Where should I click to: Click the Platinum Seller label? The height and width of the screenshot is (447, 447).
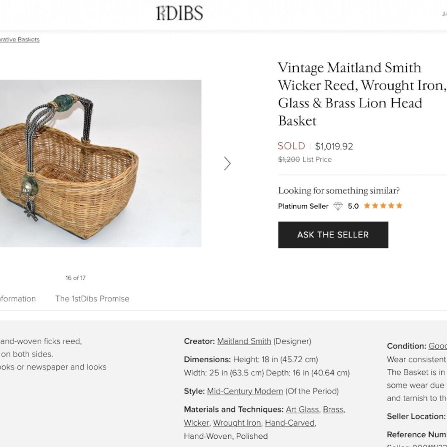[x=303, y=206]
